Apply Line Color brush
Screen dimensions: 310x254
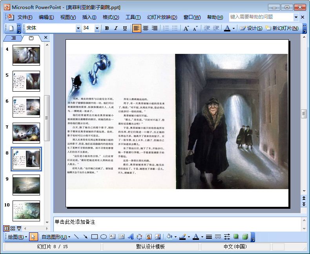[183, 237]
